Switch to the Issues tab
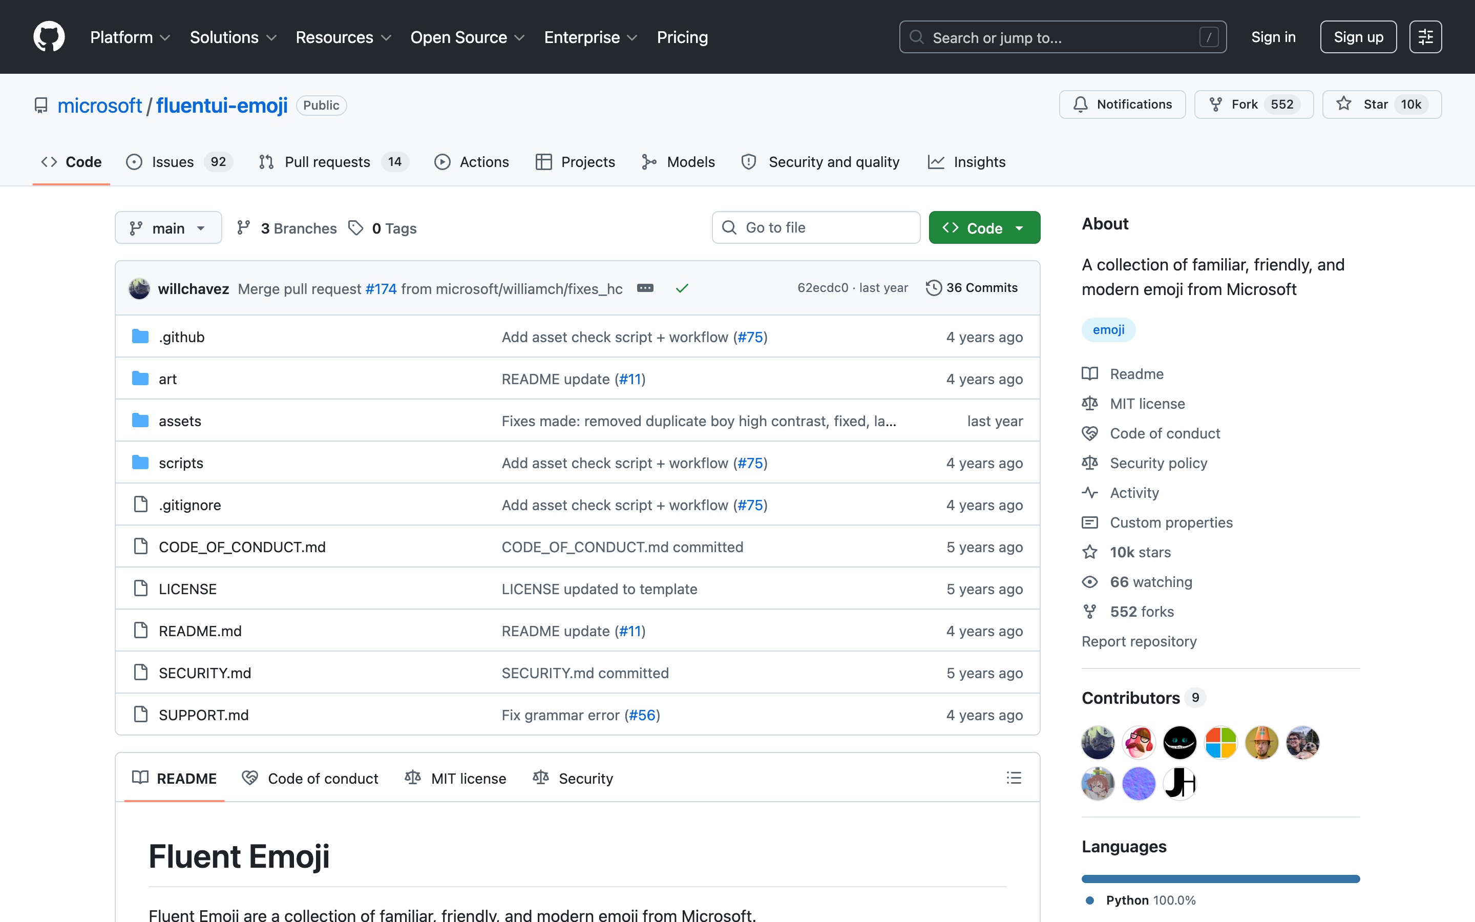1475x922 pixels. click(x=179, y=161)
